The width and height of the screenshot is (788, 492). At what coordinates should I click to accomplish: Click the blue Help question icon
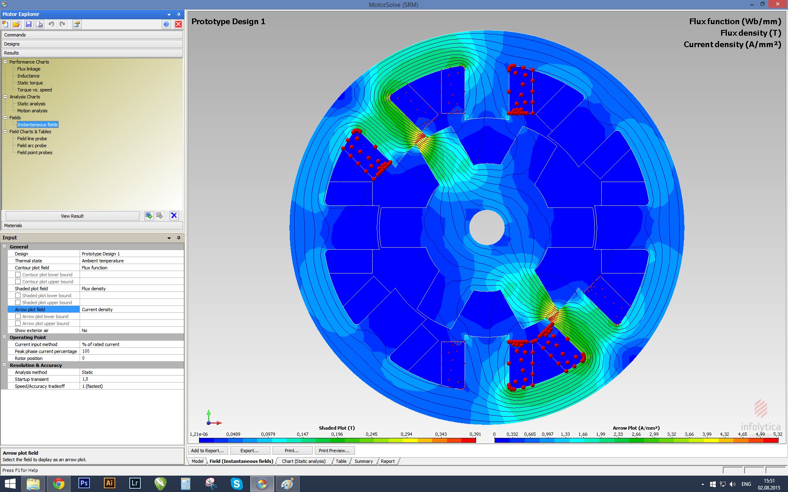[166, 24]
